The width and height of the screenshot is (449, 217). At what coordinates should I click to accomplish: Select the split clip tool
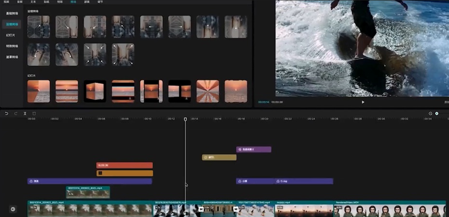(25, 113)
